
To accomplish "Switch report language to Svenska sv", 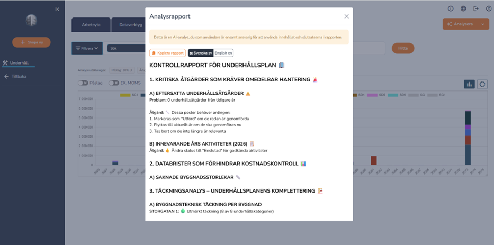I will [x=201, y=53].
